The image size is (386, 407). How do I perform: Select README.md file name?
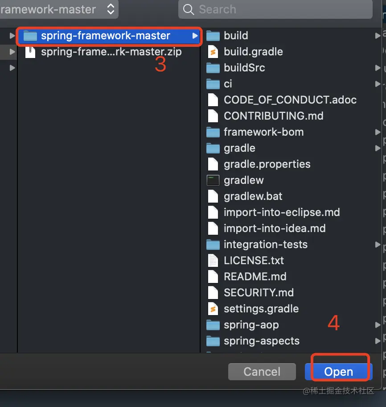click(x=255, y=277)
